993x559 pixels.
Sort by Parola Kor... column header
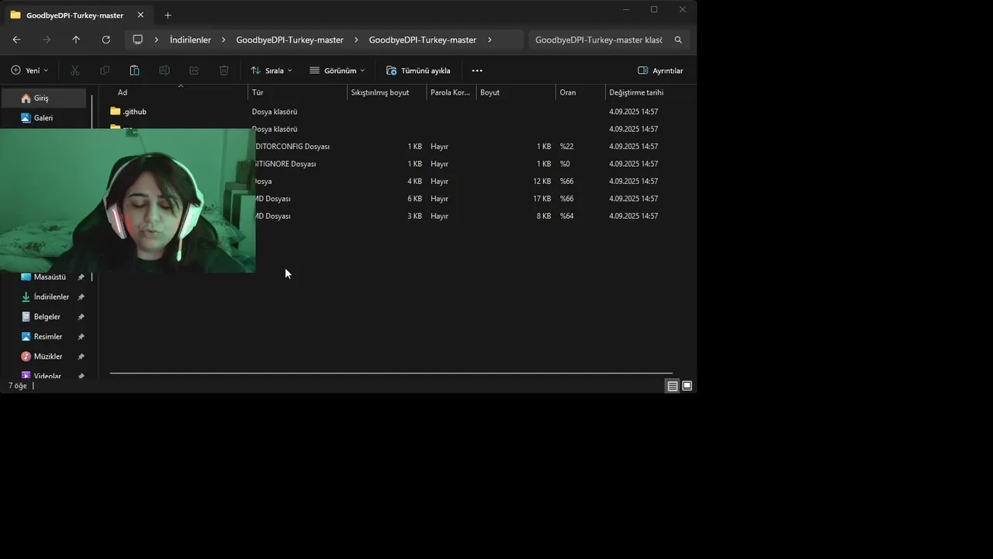(x=451, y=92)
